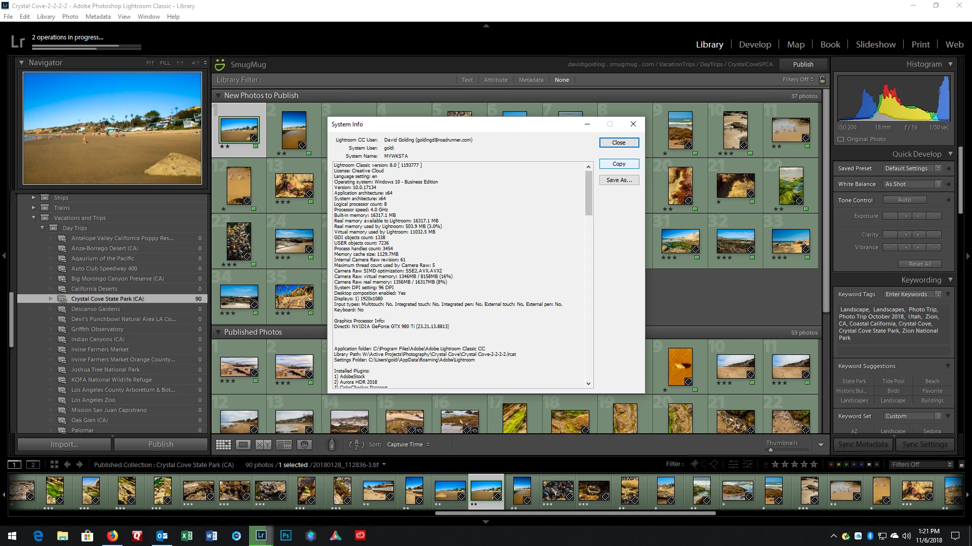
Task: Toggle the filmstrip filter switch
Action: coord(961,464)
